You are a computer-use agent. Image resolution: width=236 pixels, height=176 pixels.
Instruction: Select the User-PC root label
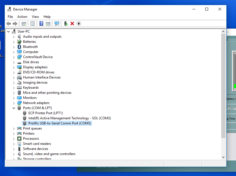pos(24,31)
